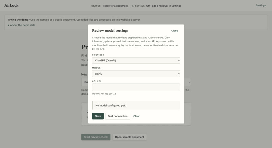Click the AirLock logo
This screenshot has height=148, width=272.
(11, 5)
